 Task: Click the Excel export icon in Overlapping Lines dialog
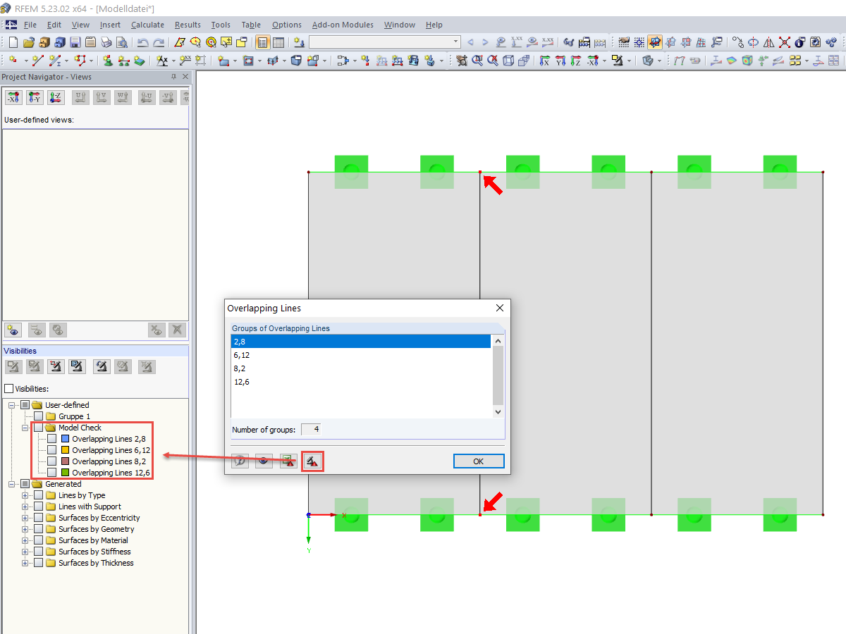point(288,461)
